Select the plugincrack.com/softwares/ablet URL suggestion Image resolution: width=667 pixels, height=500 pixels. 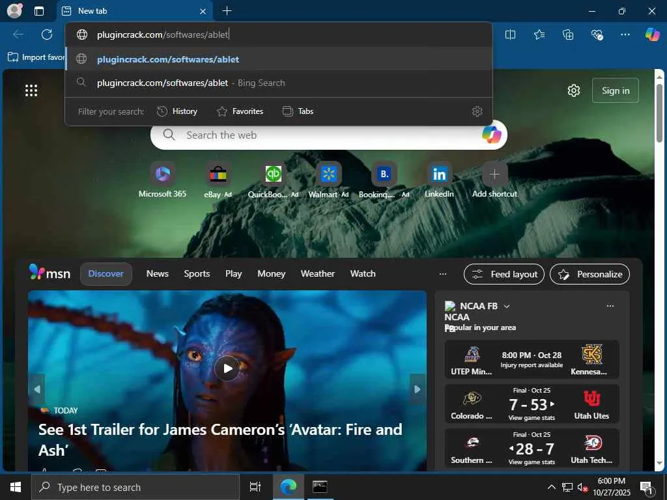click(279, 59)
